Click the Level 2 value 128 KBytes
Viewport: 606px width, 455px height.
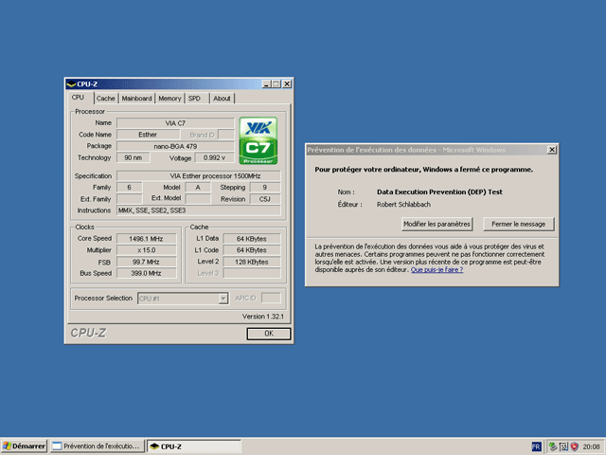252,262
